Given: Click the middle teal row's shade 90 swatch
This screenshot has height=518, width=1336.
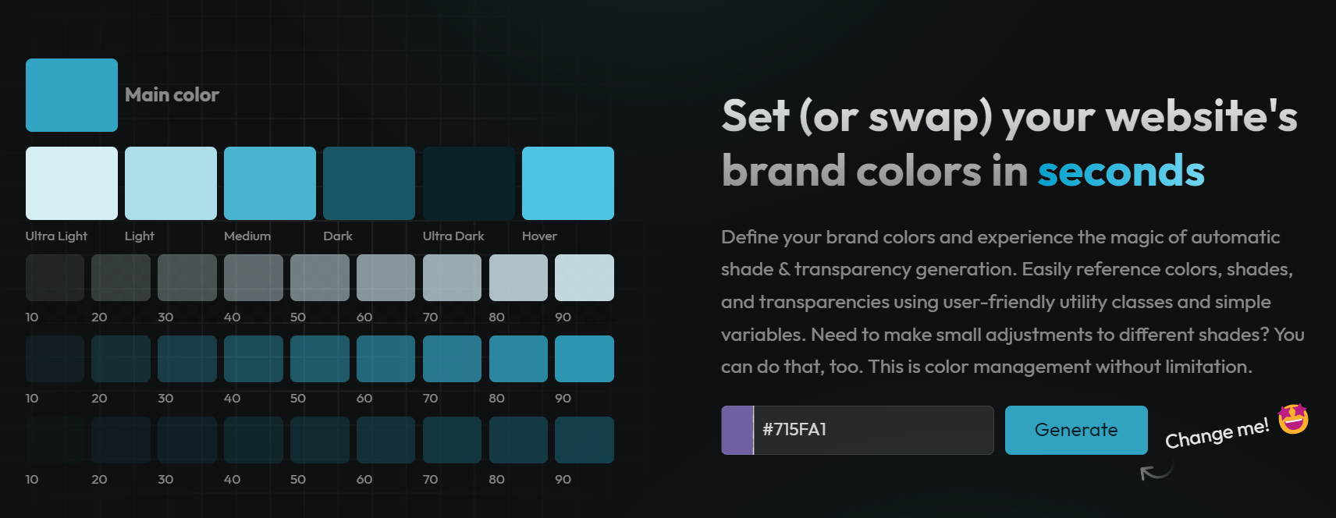Looking at the screenshot, I should pos(584,359).
